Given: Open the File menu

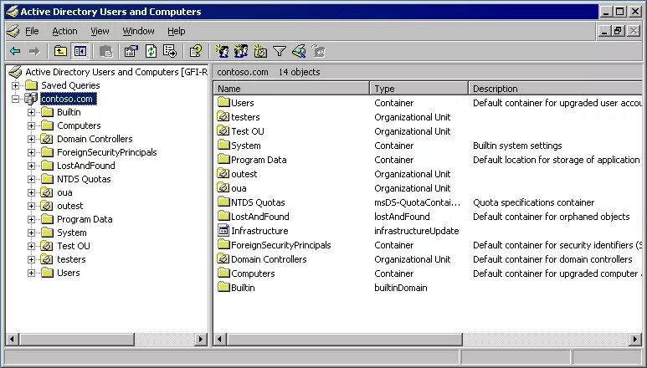Looking at the screenshot, I should pos(32,31).
